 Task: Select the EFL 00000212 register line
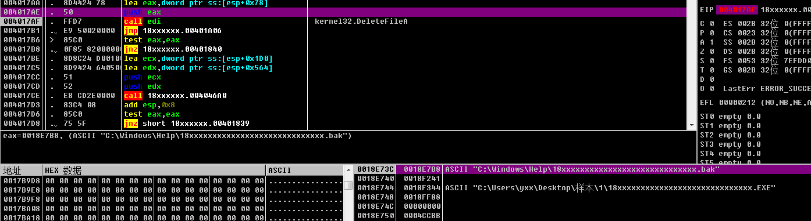(x=755, y=103)
